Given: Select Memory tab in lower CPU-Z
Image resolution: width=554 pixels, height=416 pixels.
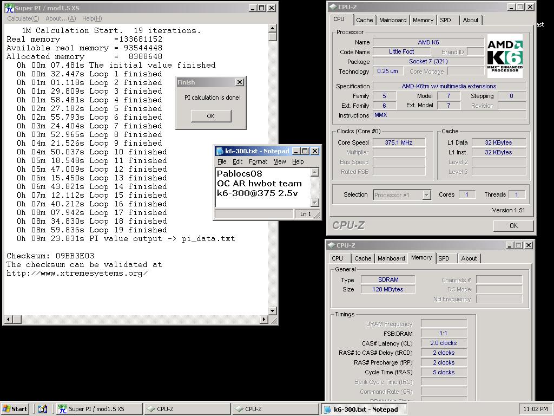Looking at the screenshot, I should click(421, 257).
